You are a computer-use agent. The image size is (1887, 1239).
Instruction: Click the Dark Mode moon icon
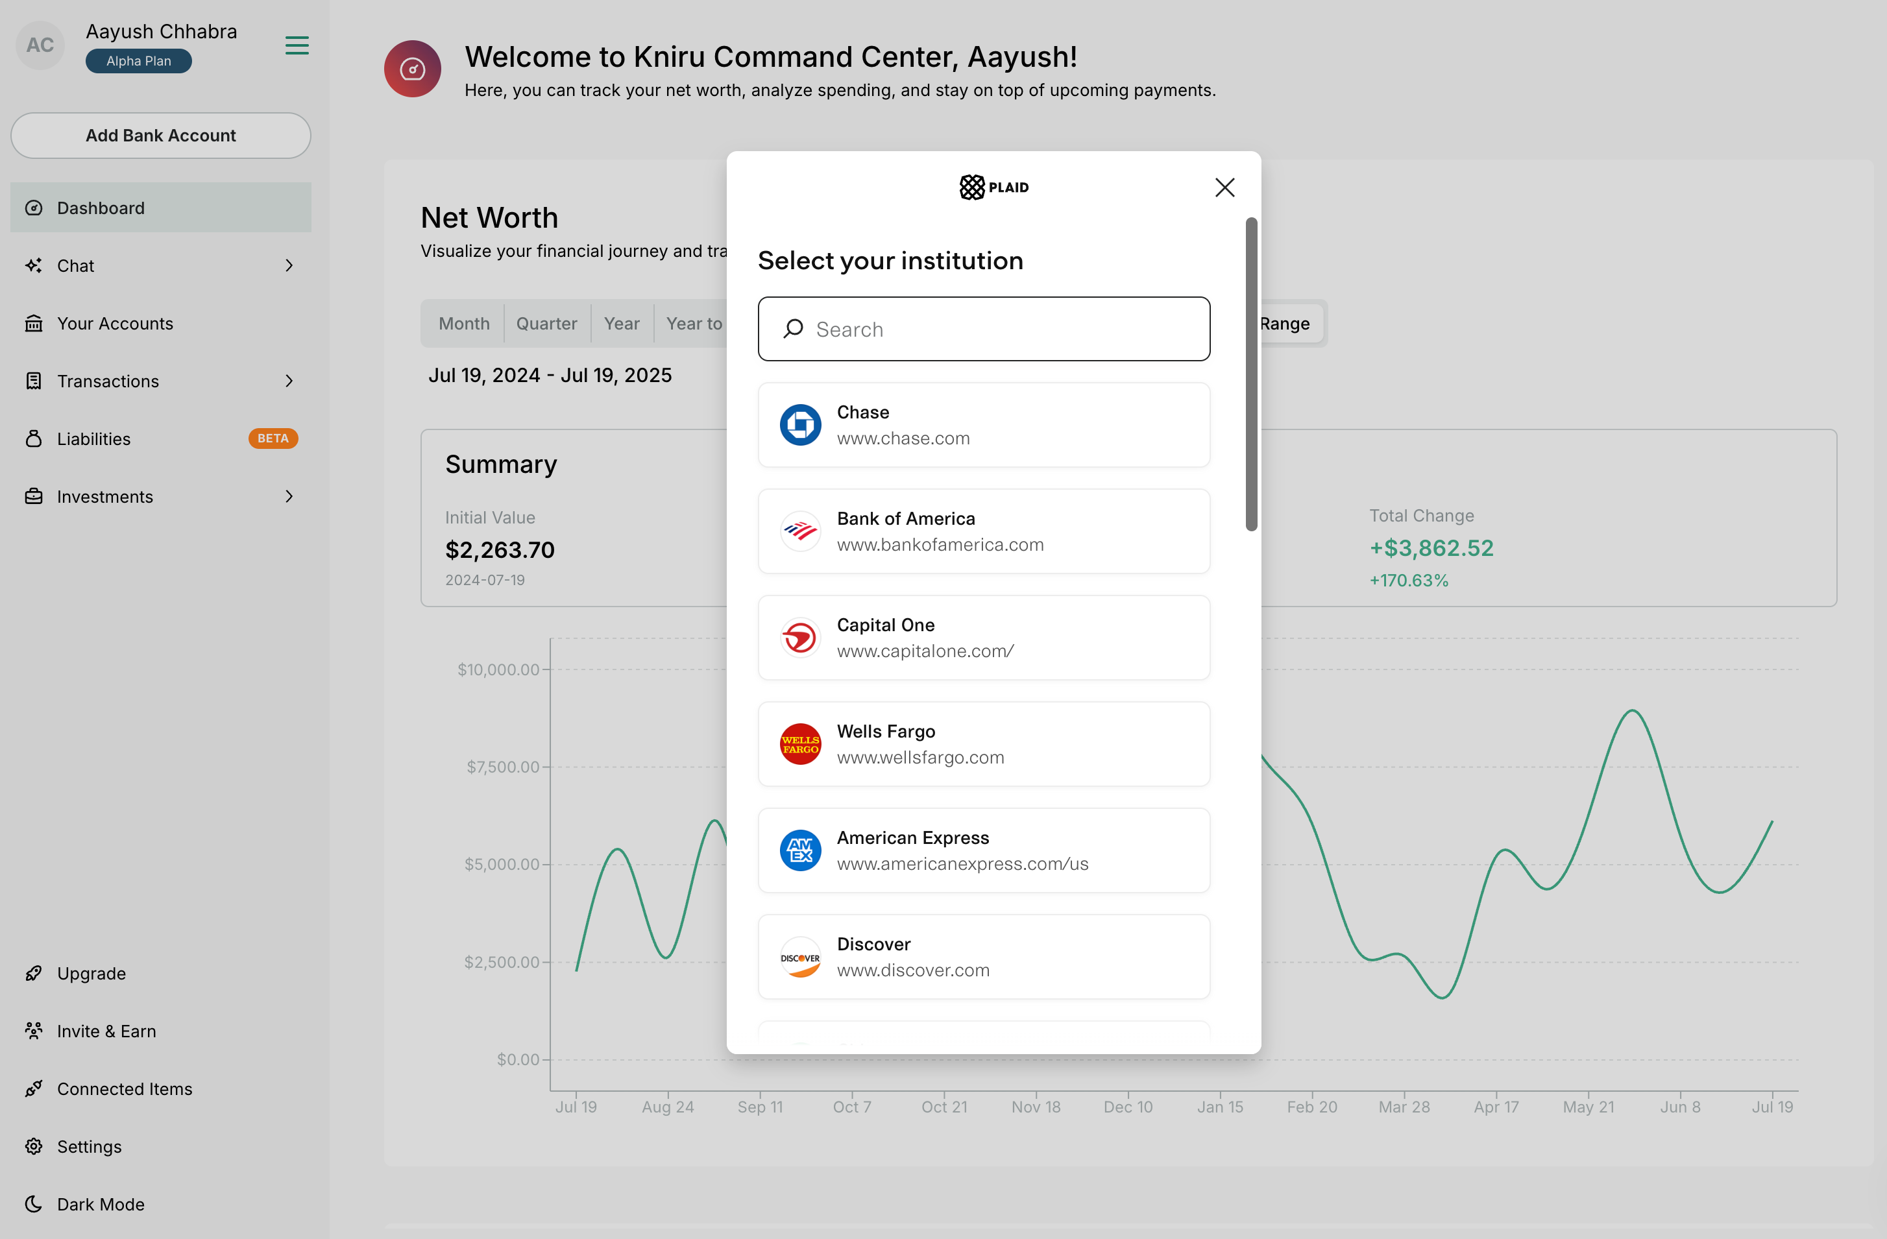[33, 1204]
